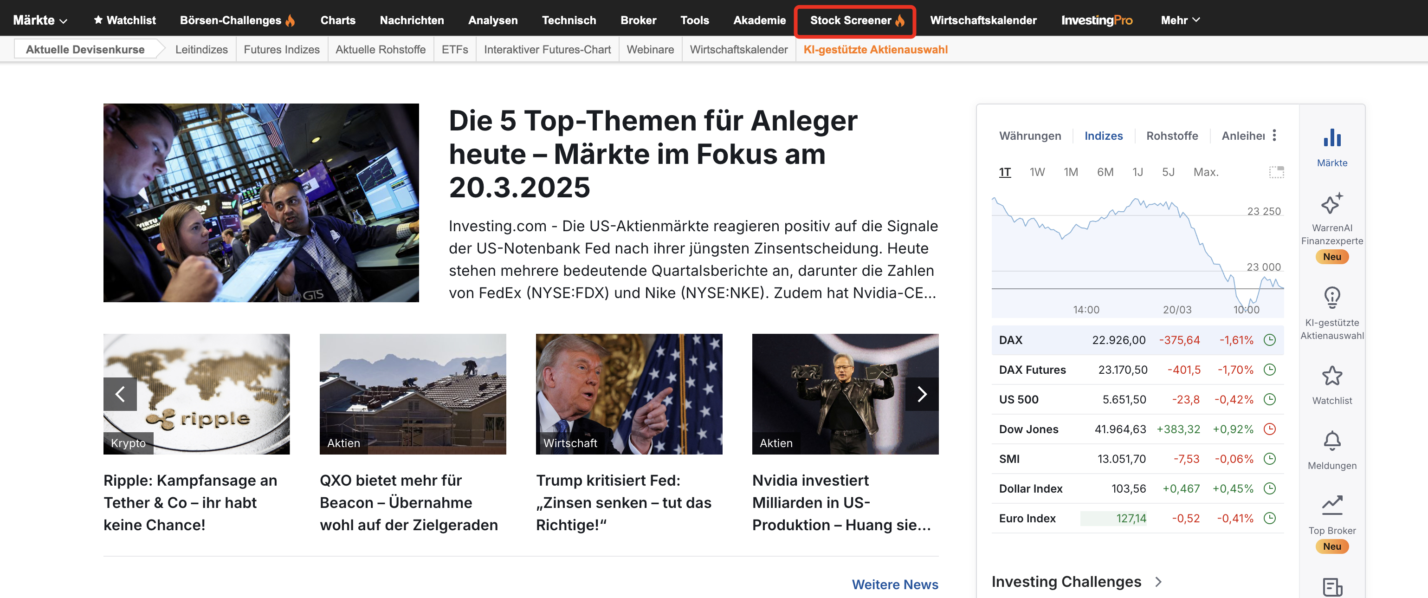The height and width of the screenshot is (598, 1428).
Task: Click Weitere News link
Action: (895, 584)
